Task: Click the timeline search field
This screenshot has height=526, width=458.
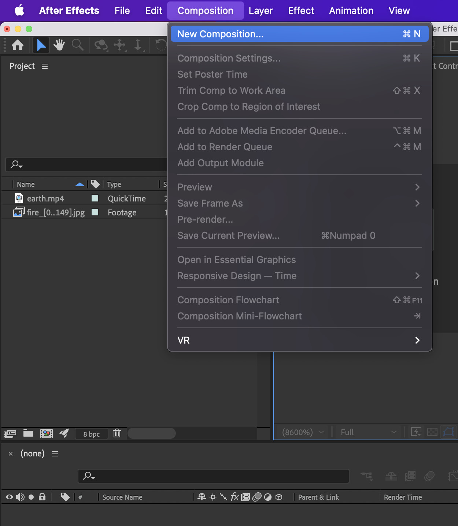Action: click(214, 476)
